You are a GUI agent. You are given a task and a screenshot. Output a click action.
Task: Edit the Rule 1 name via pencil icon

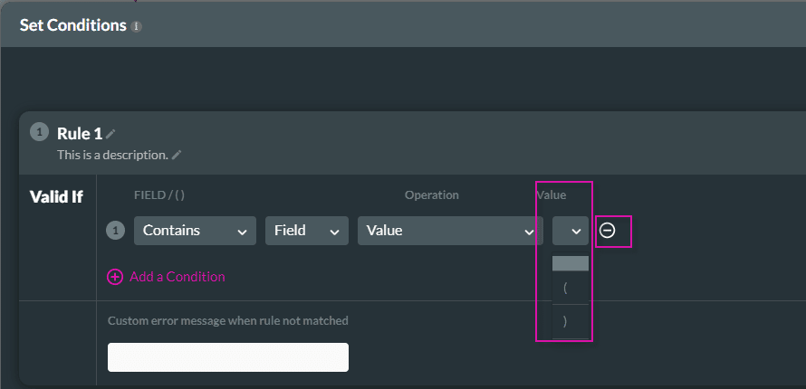coord(111,135)
